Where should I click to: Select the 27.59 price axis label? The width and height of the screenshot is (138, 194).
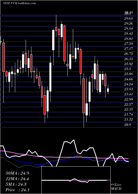[129, 44]
